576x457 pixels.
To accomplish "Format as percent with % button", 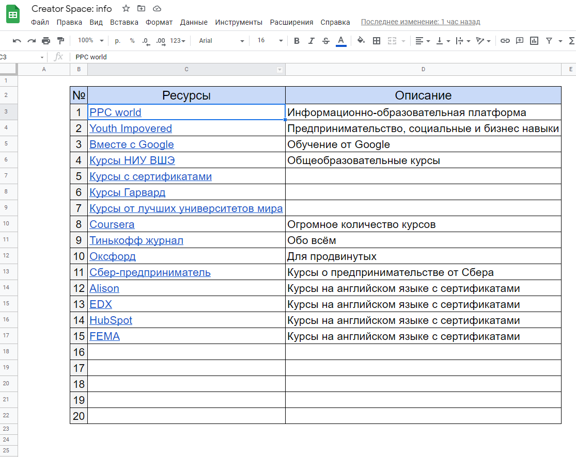I will (132, 41).
